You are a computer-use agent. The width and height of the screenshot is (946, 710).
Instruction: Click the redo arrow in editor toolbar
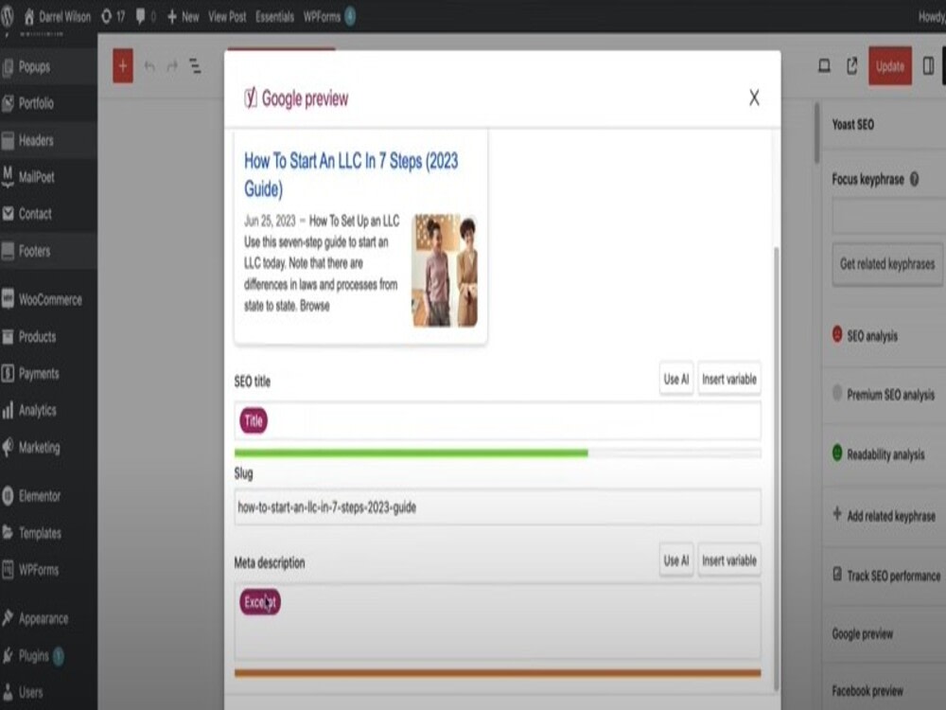tap(172, 66)
